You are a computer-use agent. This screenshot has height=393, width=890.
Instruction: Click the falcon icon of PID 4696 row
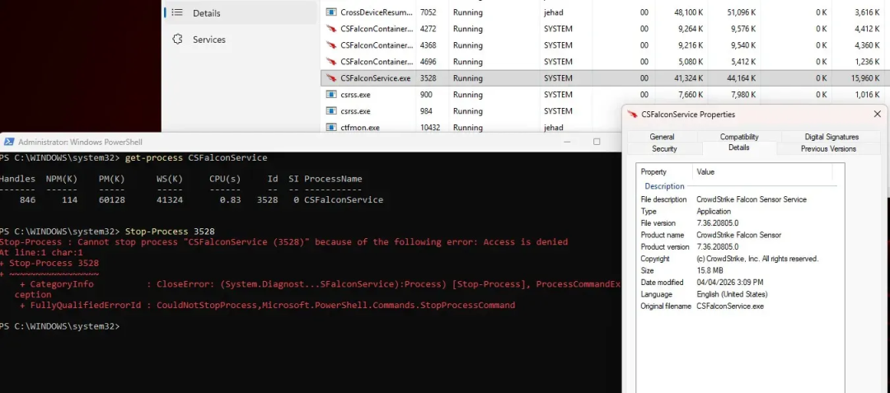pyautogui.click(x=331, y=62)
